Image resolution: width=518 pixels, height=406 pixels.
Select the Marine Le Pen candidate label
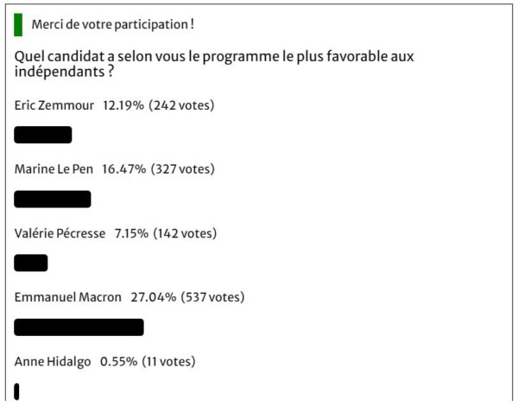54,169
